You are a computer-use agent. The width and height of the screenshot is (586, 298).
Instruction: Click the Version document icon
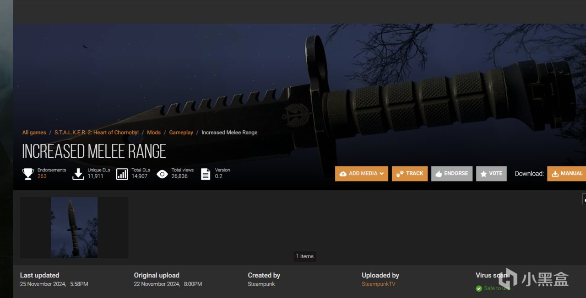pyautogui.click(x=206, y=174)
